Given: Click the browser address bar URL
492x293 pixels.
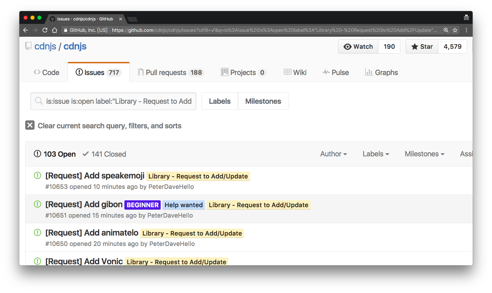Looking at the screenshot, I should pyautogui.click(x=274, y=30).
